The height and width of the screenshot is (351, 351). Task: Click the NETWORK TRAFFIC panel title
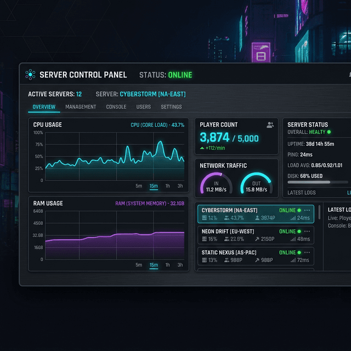[223, 166]
